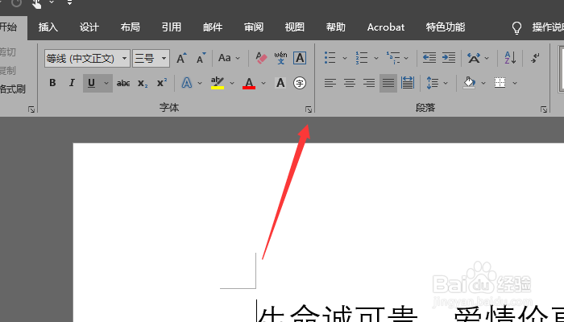Viewport: 564px width, 322px height.
Task: Switch to the Review (审阅) tab
Action: (x=254, y=27)
